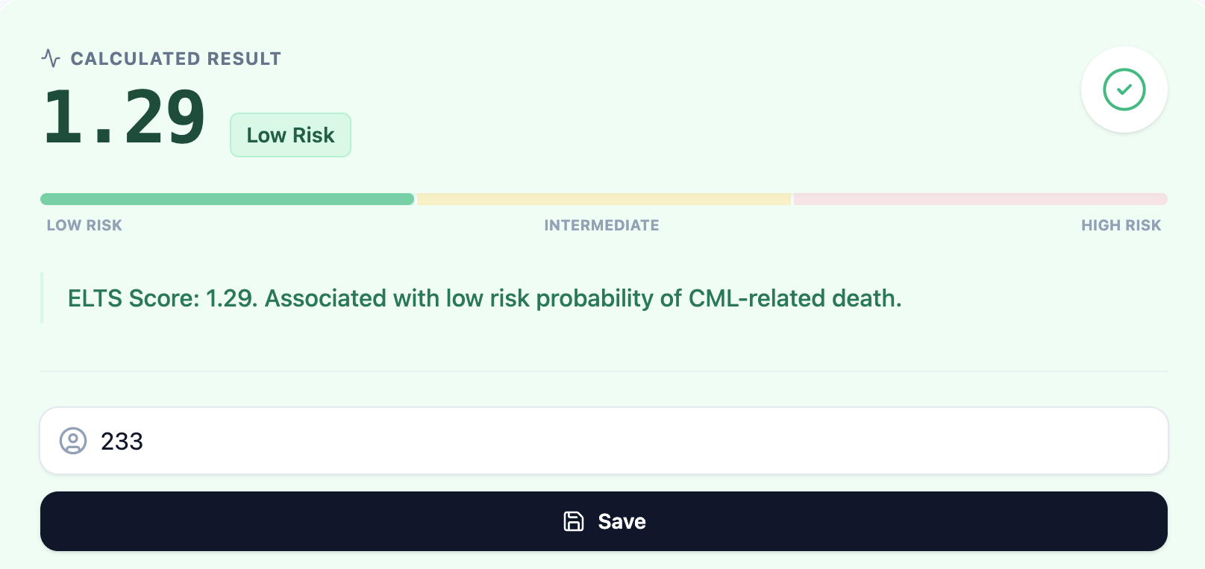Click the Low Risk badge
Screen dimensions: 1205x569
[x=290, y=135]
